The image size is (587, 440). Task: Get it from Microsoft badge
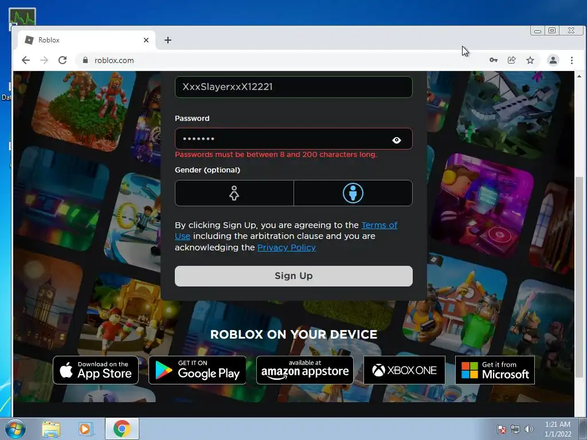tap(495, 370)
